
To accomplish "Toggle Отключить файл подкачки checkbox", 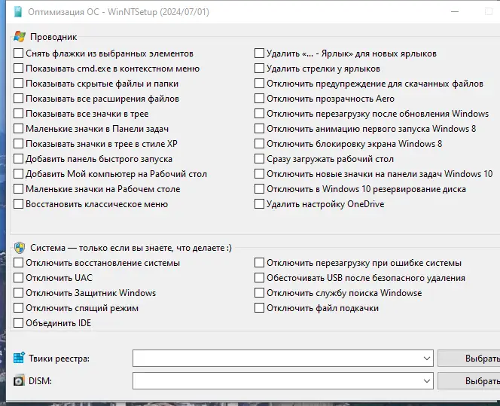I will coord(260,308).
